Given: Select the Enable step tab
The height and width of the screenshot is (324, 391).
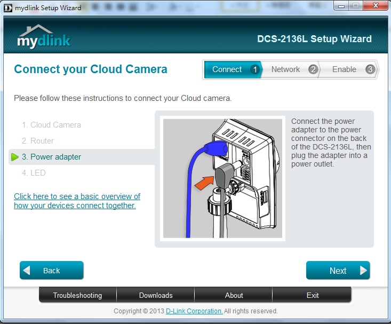Looking at the screenshot, I should pos(349,69).
